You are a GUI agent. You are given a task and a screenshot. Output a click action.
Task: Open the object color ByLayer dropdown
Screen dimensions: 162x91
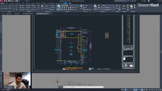click(107, 6)
